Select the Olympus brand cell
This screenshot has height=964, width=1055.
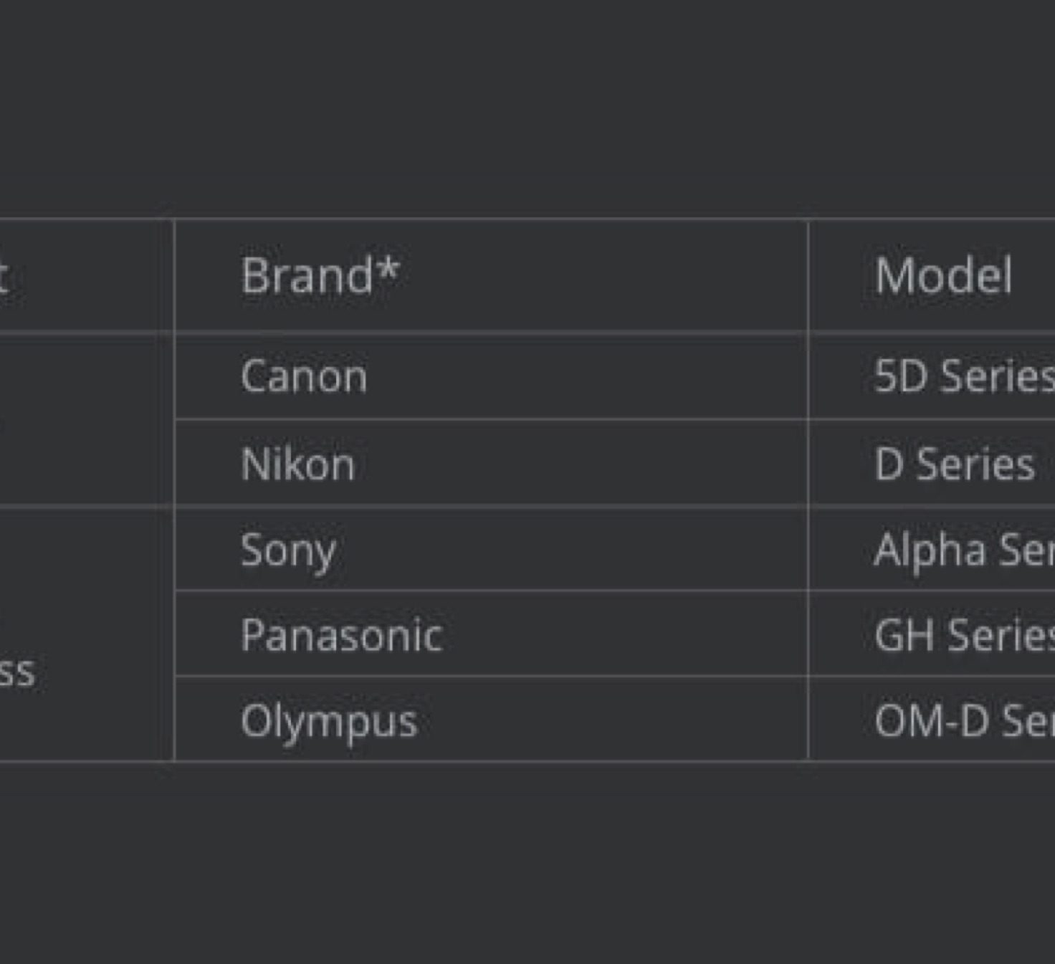pyautogui.click(x=329, y=721)
